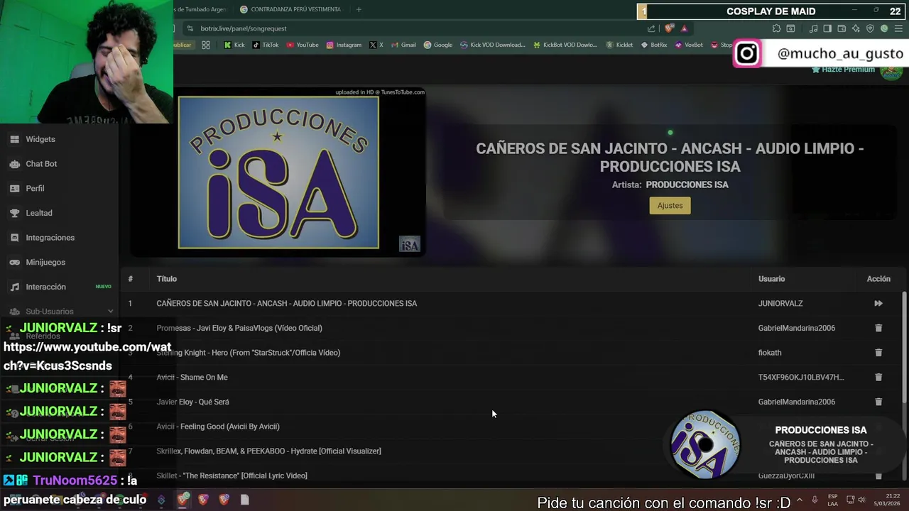Open the BotRix bookmark

click(x=654, y=45)
